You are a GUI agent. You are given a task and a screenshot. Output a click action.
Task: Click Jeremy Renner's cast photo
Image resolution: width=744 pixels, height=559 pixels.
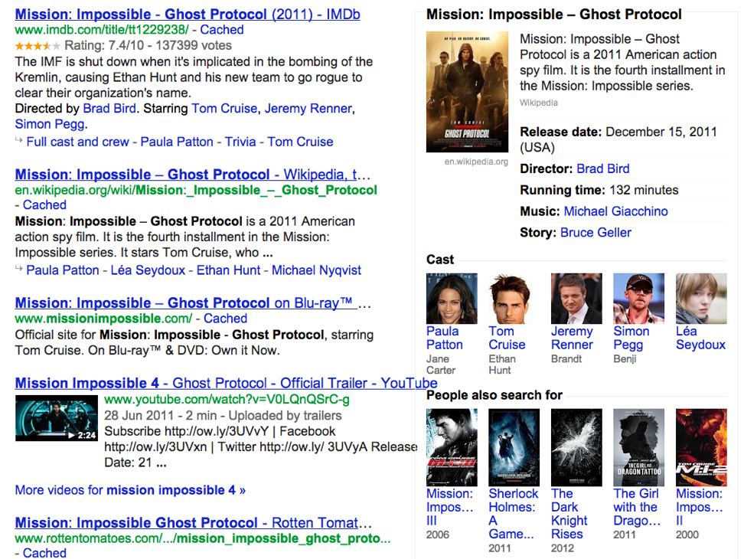576,299
